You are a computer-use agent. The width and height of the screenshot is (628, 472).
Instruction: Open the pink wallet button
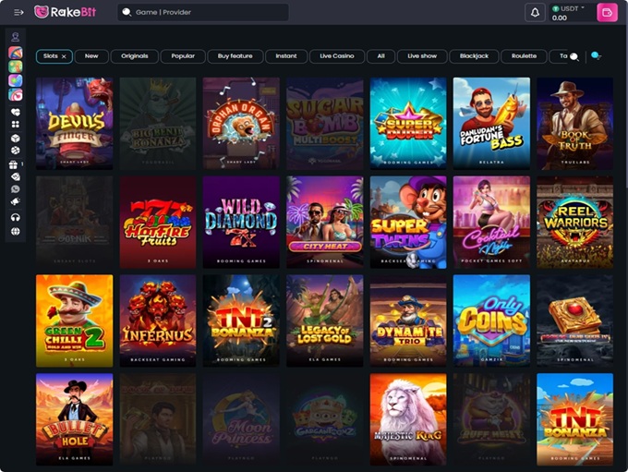point(607,12)
